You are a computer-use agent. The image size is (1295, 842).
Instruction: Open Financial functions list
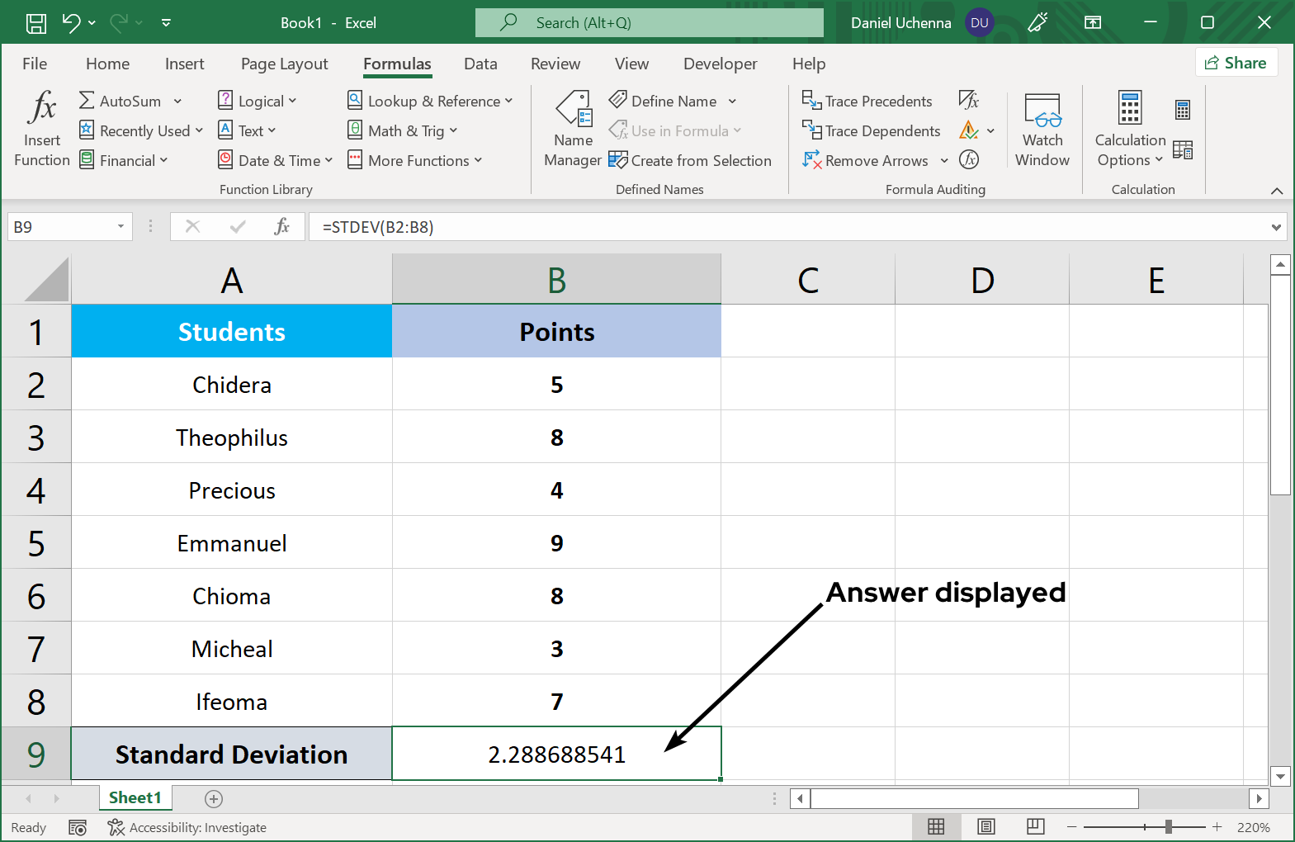[x=124, y=160]
